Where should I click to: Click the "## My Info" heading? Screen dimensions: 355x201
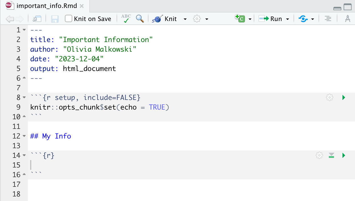click(51, 136)
